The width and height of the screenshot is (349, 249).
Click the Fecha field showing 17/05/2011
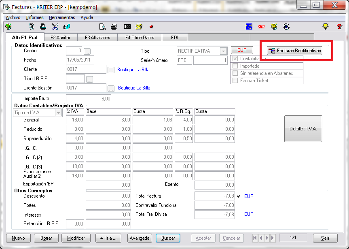pos(80,60)
